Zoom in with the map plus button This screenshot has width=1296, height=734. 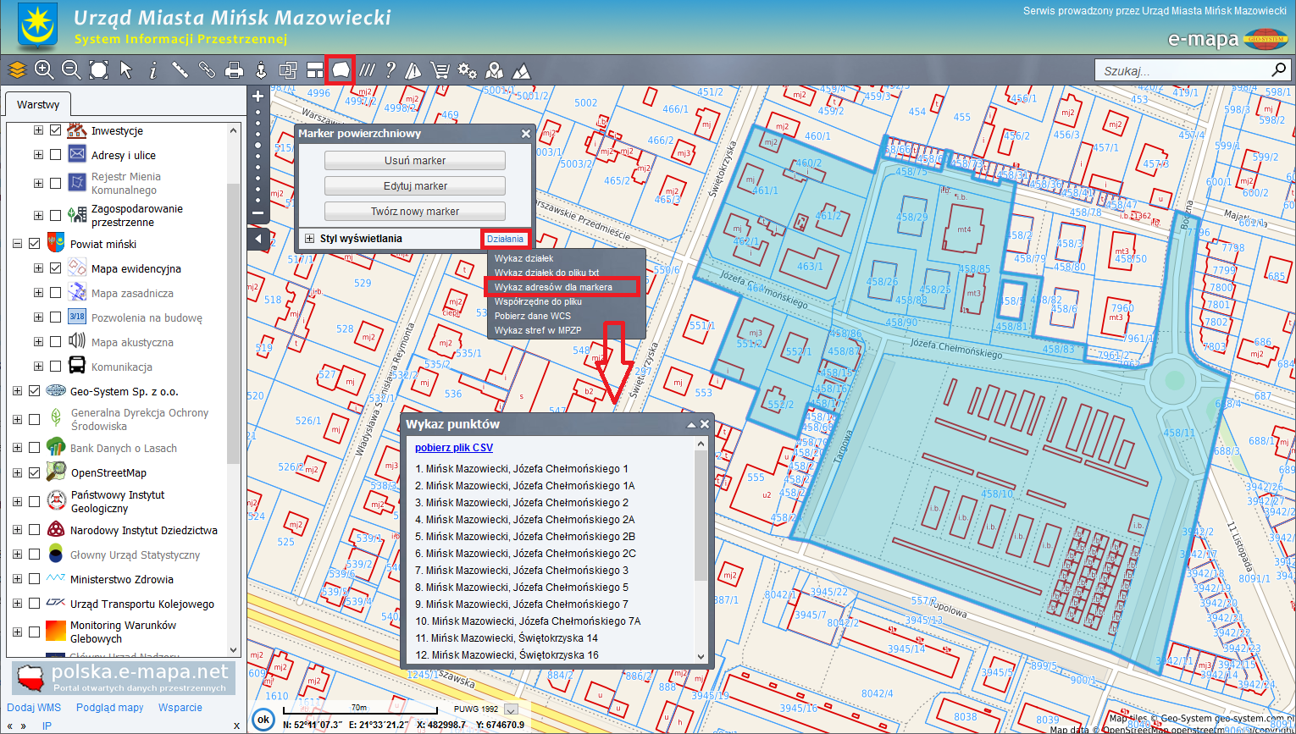click(258, 97)
